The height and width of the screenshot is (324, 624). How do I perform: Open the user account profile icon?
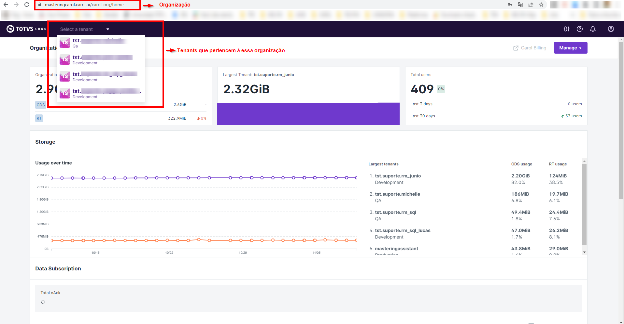pos(611,29)
